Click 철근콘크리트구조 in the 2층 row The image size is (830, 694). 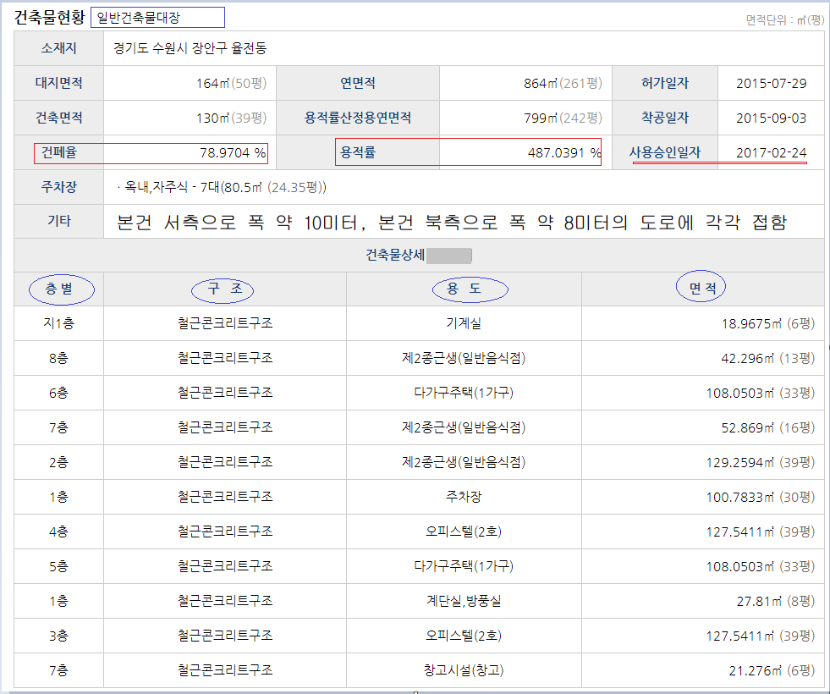(x=226, y=461)
